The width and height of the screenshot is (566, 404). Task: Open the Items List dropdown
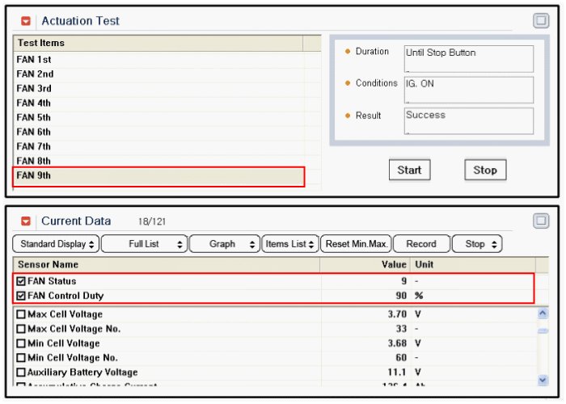click(290, 244)
